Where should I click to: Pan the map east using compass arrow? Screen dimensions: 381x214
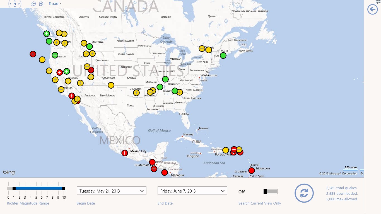(19, 4)
